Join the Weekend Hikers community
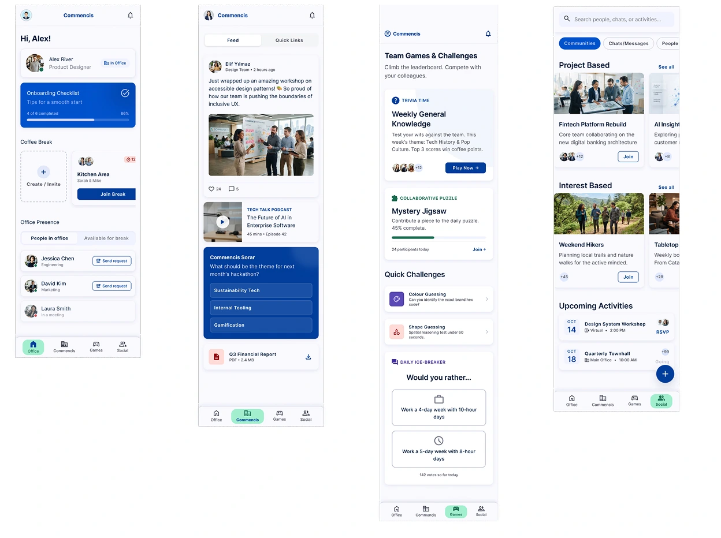 click(x=628, y=277)
